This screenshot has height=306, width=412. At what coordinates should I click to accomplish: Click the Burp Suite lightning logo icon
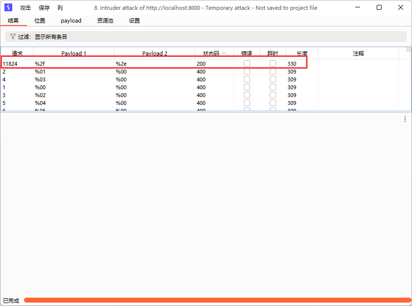pos(8,7)
